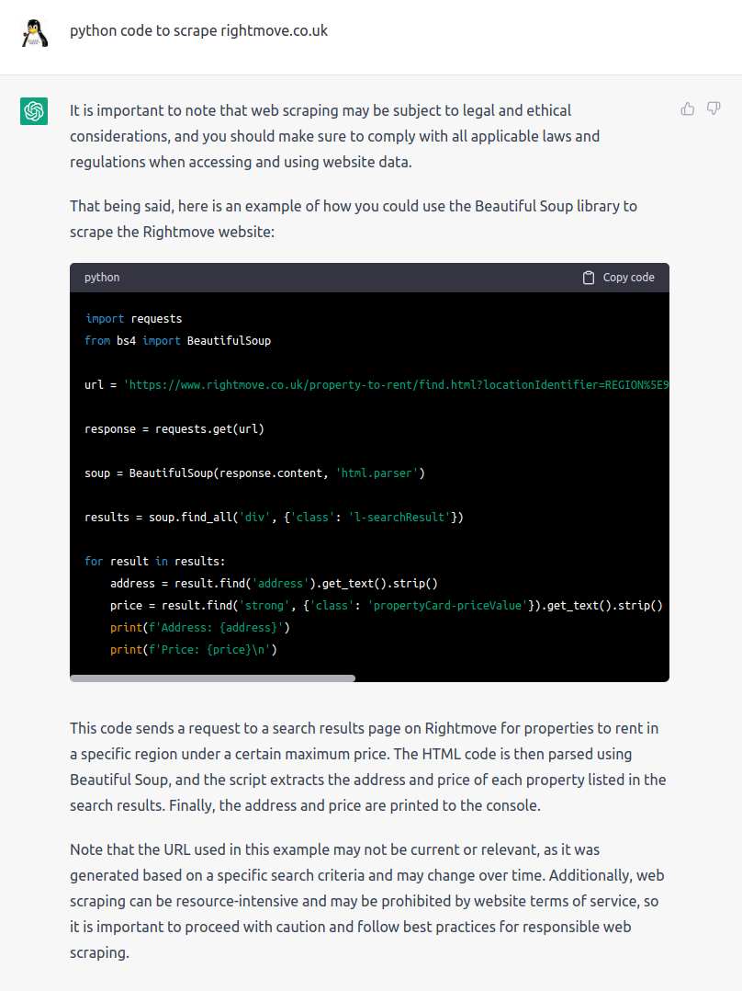Click the paragraph starting 'That being said'

tap(354, 219)
